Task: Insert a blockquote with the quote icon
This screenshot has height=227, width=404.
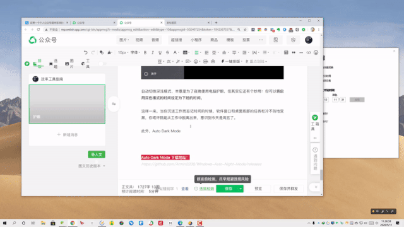Action: click(294, 52)
